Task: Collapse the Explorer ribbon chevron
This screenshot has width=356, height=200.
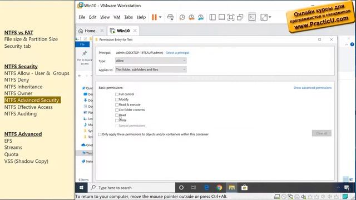Action: pos(347,44)
